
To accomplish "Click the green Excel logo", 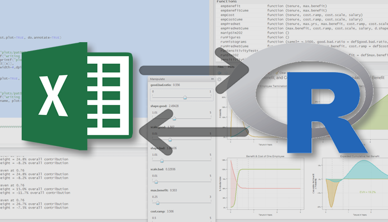I will 77,97.
